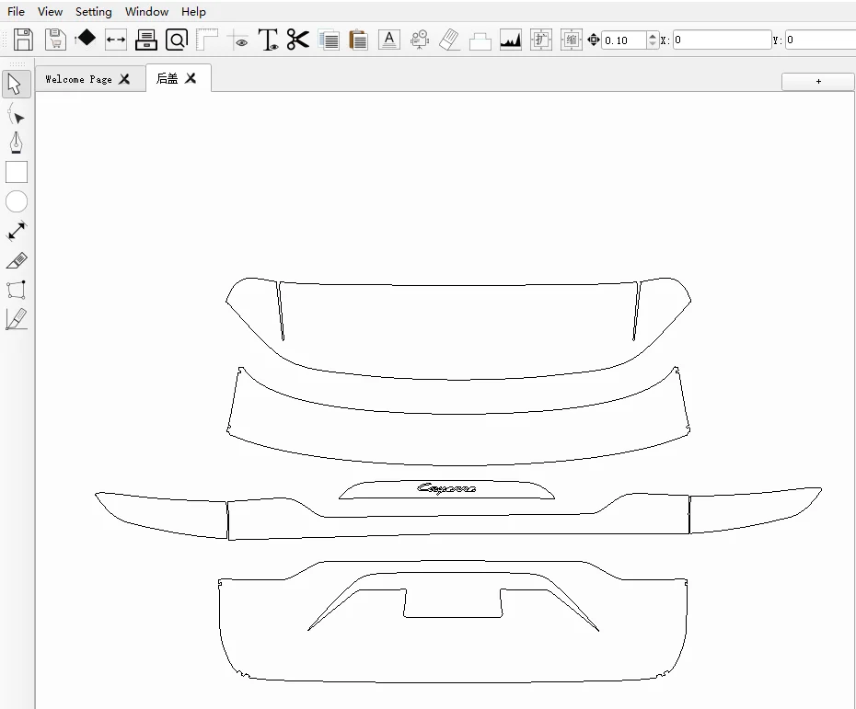Click the X coordinate input field
Viewport: 856px width, 709px height.
(x=721, y=40)
